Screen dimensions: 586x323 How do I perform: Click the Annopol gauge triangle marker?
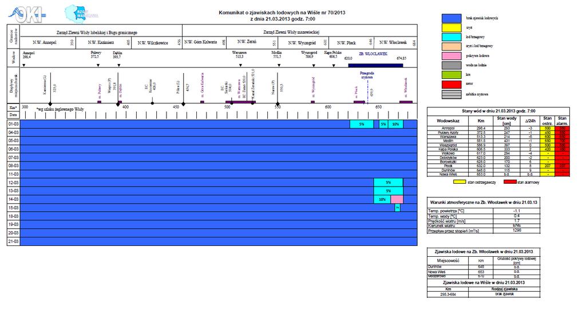(24, 65)
